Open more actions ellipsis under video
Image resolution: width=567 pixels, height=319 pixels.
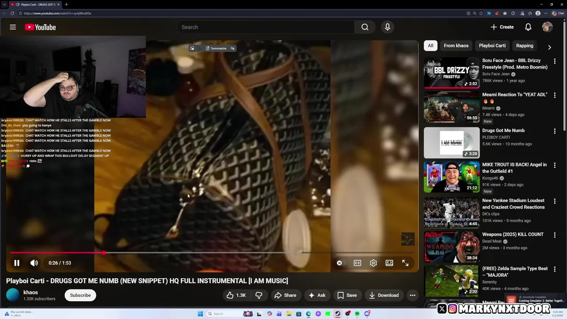pyautogui.click(x=412, y=295)
